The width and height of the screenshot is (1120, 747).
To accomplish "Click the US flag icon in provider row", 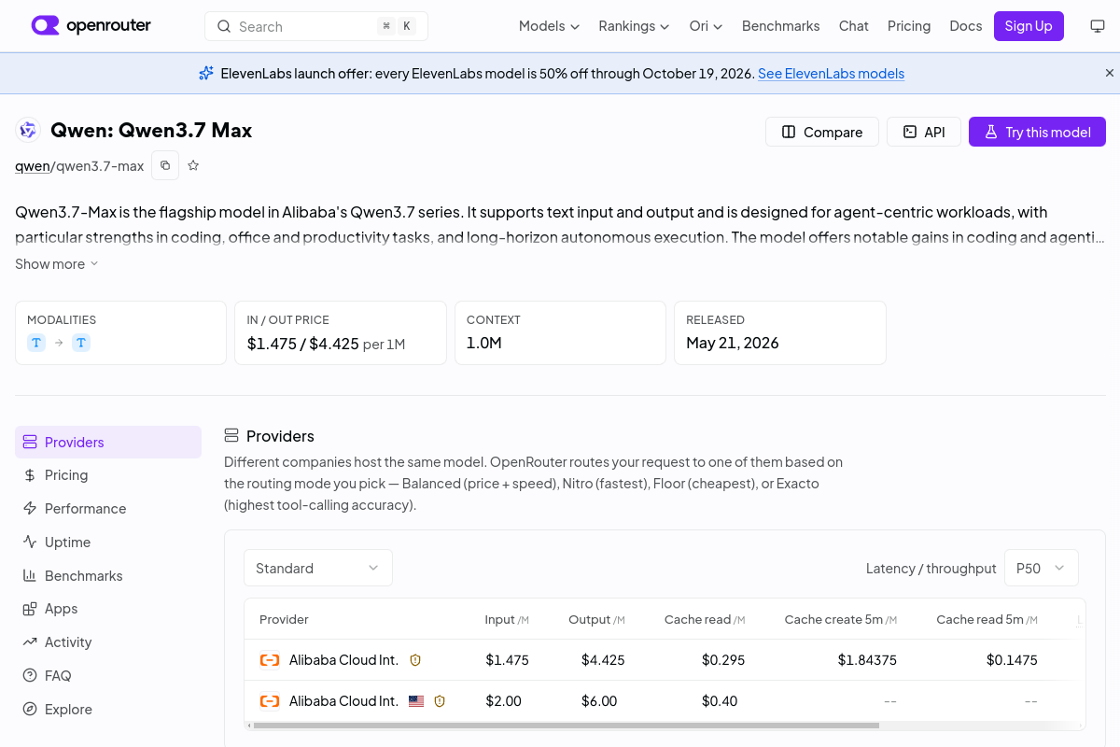I will coord(416,701).
